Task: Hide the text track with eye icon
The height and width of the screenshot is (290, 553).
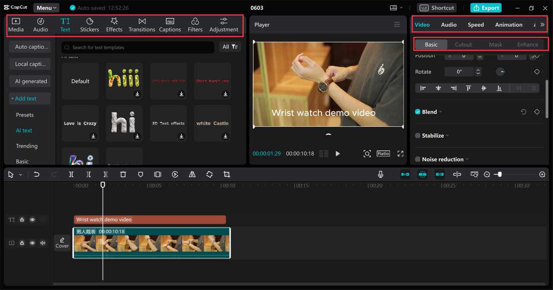Action: coord(32,220)
